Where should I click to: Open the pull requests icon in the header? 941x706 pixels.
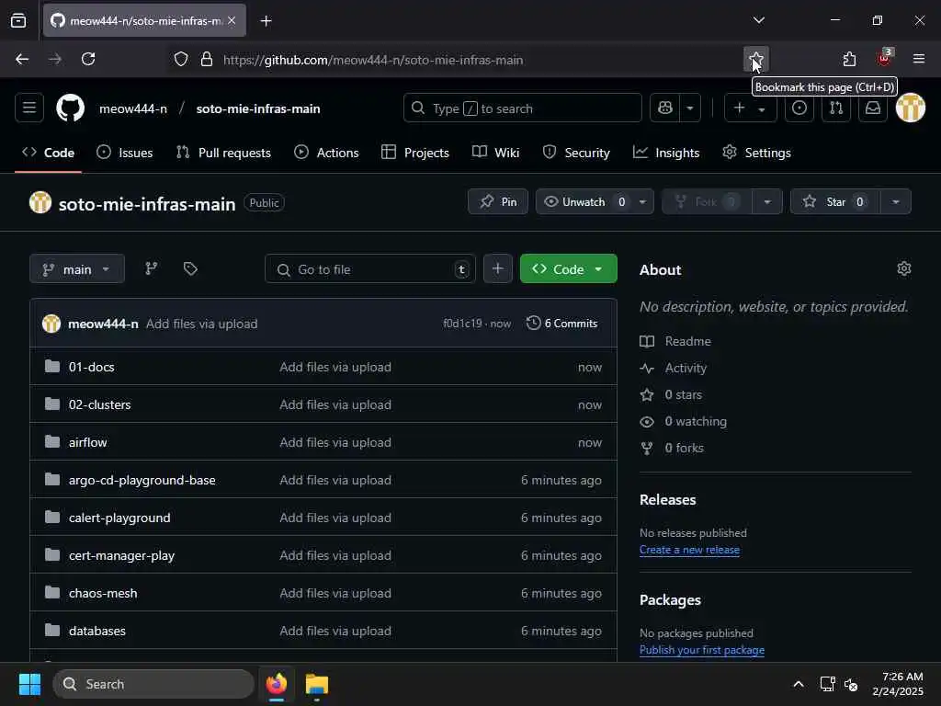click(x=836, y=108)
